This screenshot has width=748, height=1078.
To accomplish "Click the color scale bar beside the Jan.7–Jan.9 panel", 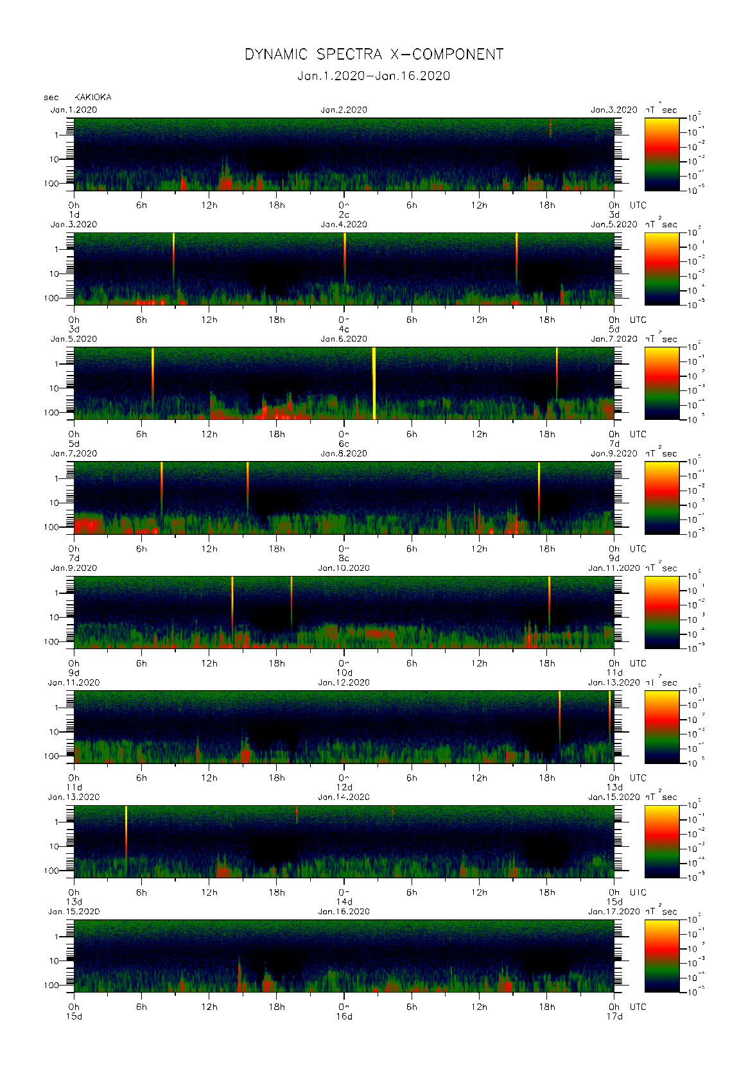I will [x=662, y=498].
